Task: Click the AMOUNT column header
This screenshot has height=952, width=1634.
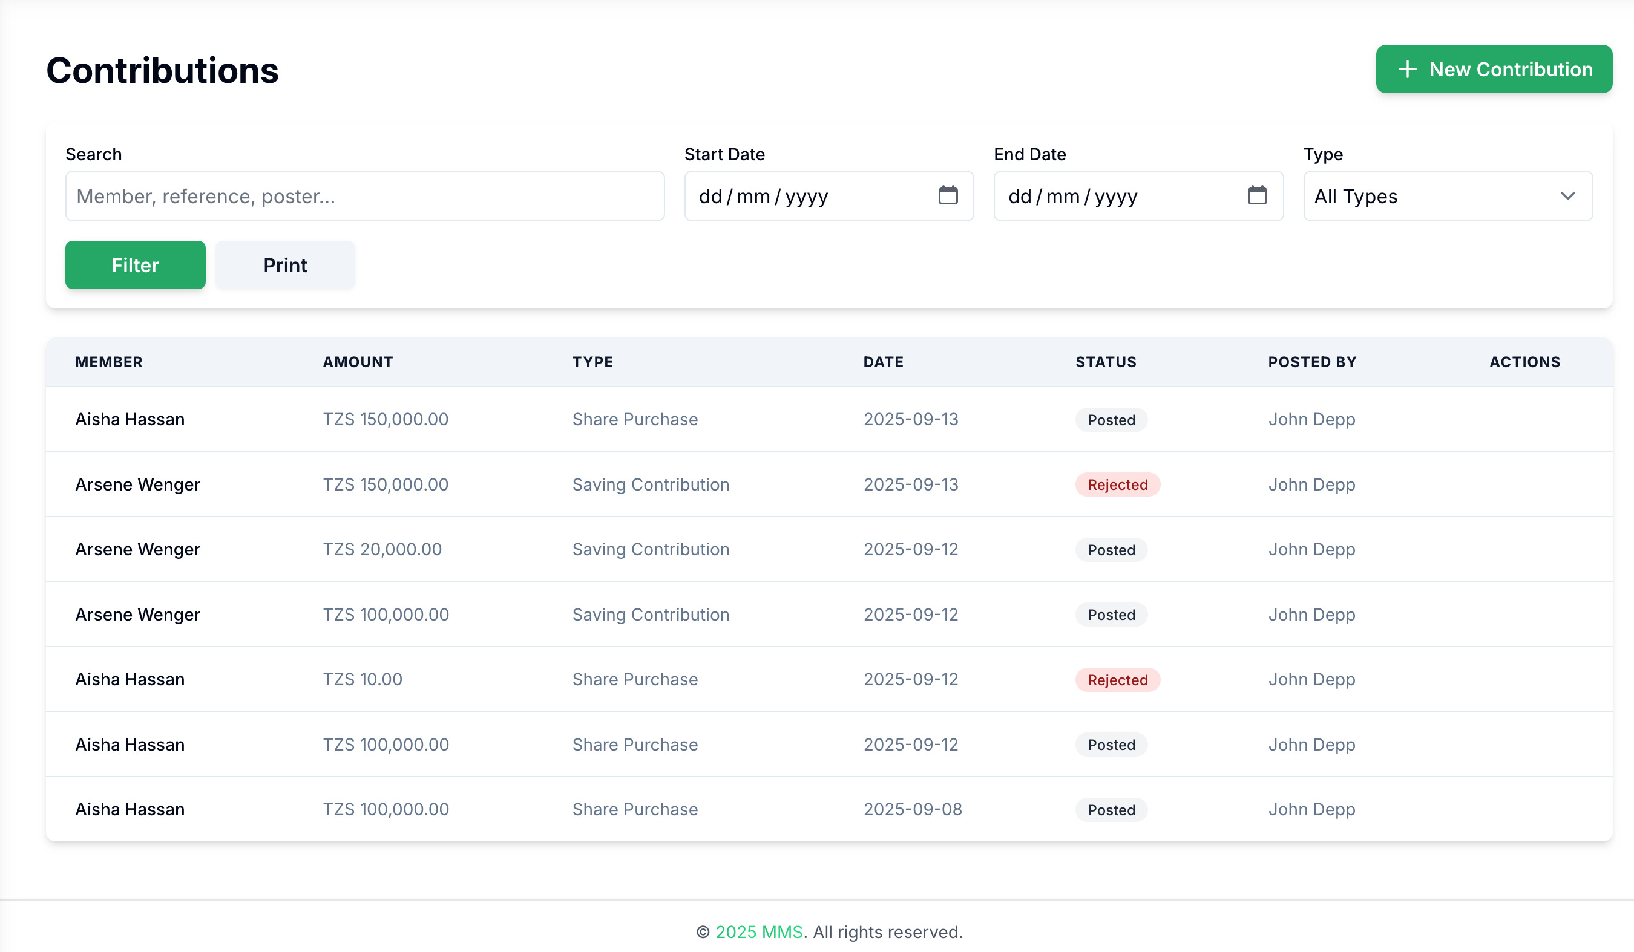Action: (358, 362)
